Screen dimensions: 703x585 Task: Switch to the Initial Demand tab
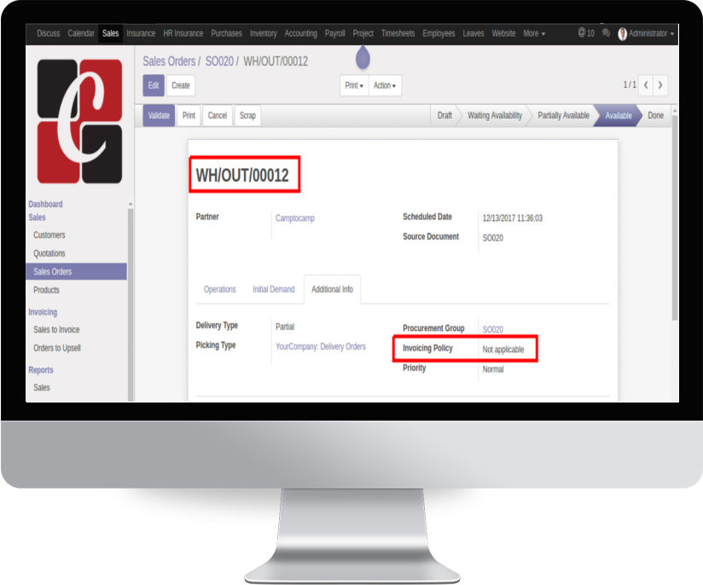pyautogui.click(x=274, y=290)
